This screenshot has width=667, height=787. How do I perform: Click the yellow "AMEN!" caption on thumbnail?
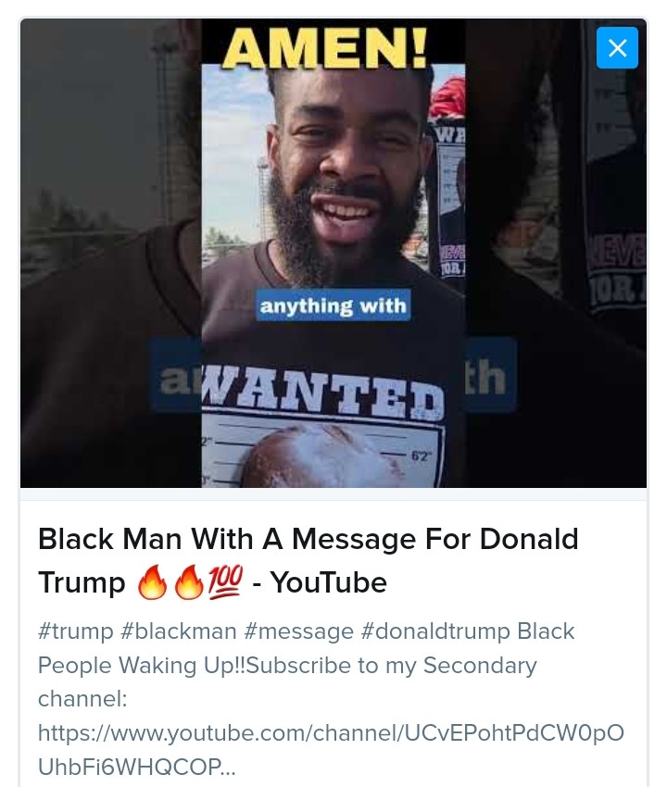point(325,47)
